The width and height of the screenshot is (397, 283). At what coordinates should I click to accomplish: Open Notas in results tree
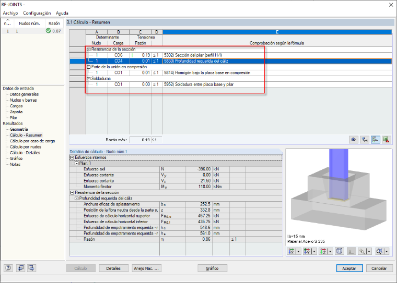click(x=15, y=164)
